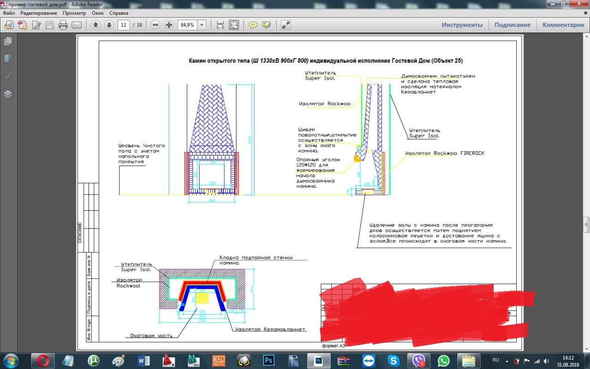
Task: Switch to read mode view
Action: 286,25
